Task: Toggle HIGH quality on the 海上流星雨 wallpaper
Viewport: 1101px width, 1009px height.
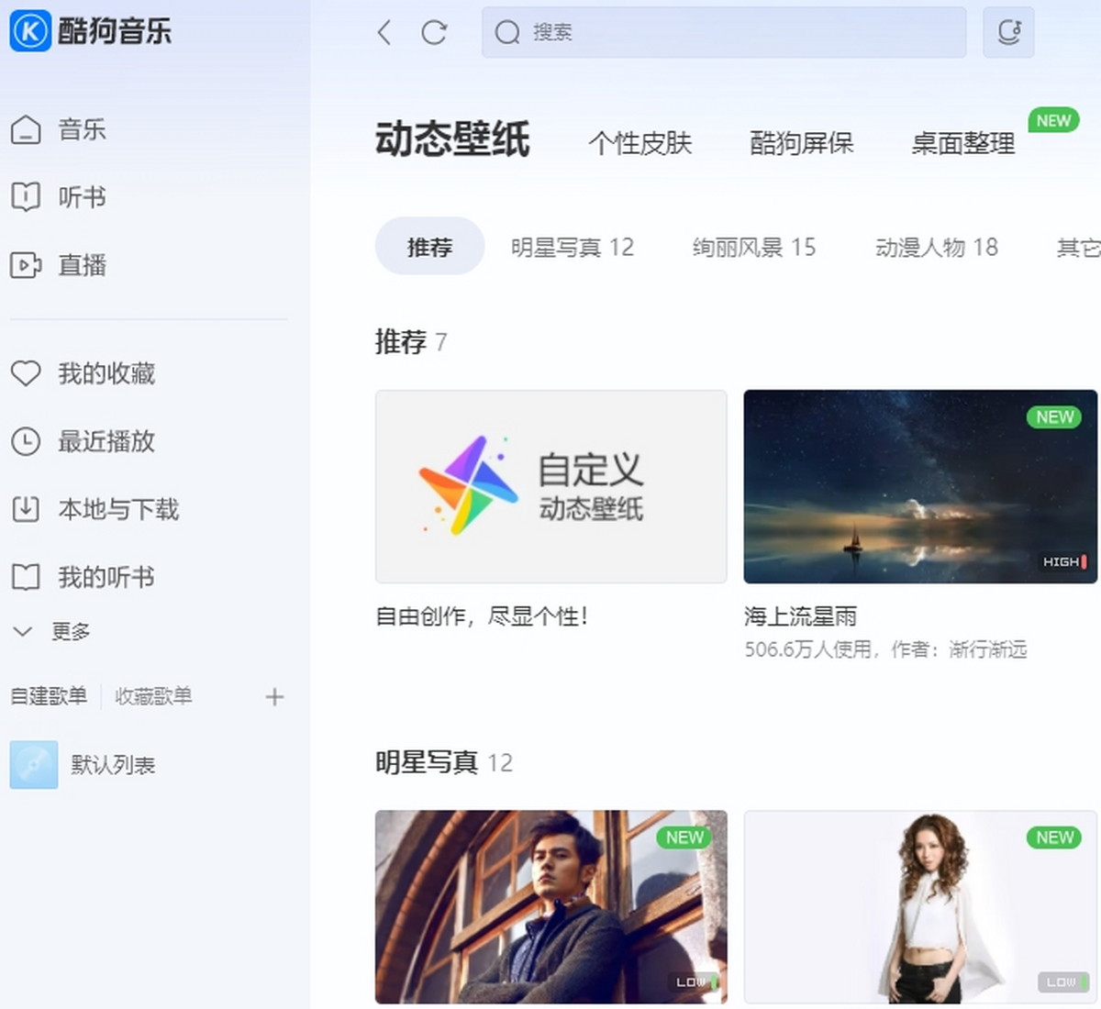Action: tap(1062, 560)
